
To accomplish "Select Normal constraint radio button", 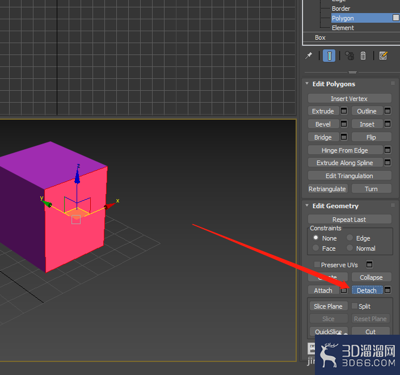I will click(350, 248).
